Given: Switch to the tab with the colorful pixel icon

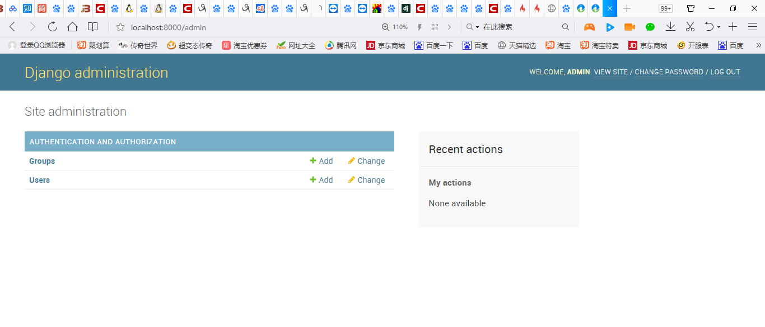Looking at the screenshot, I should click(x=377, y=8).
